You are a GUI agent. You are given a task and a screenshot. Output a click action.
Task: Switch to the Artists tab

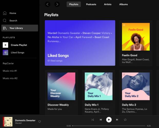point(108,4)
